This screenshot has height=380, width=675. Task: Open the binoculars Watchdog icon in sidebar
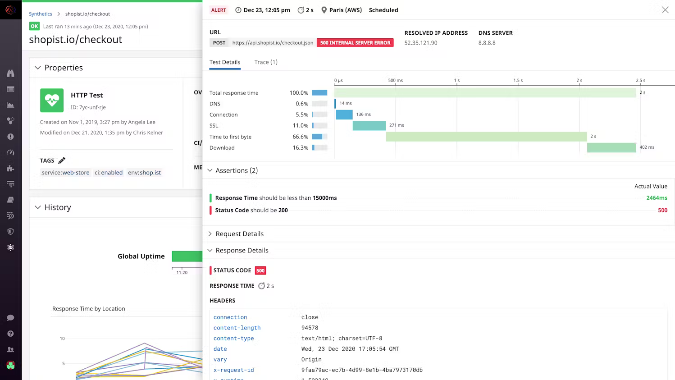pyautogui.click(x=10, y=73)
